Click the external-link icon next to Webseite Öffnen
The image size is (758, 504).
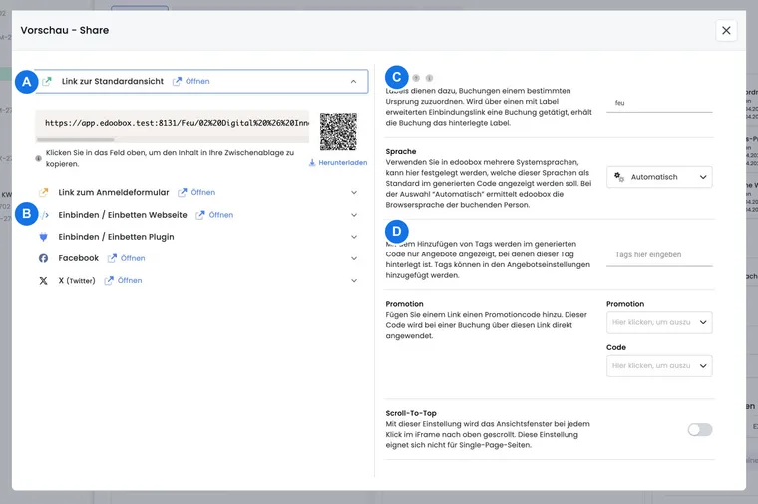(x=200, y=215)
